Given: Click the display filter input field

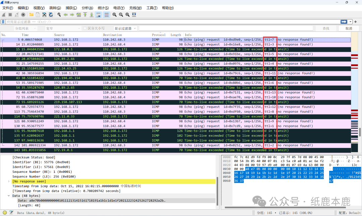Looking at the screenshot, I should [x=168, y=22].
